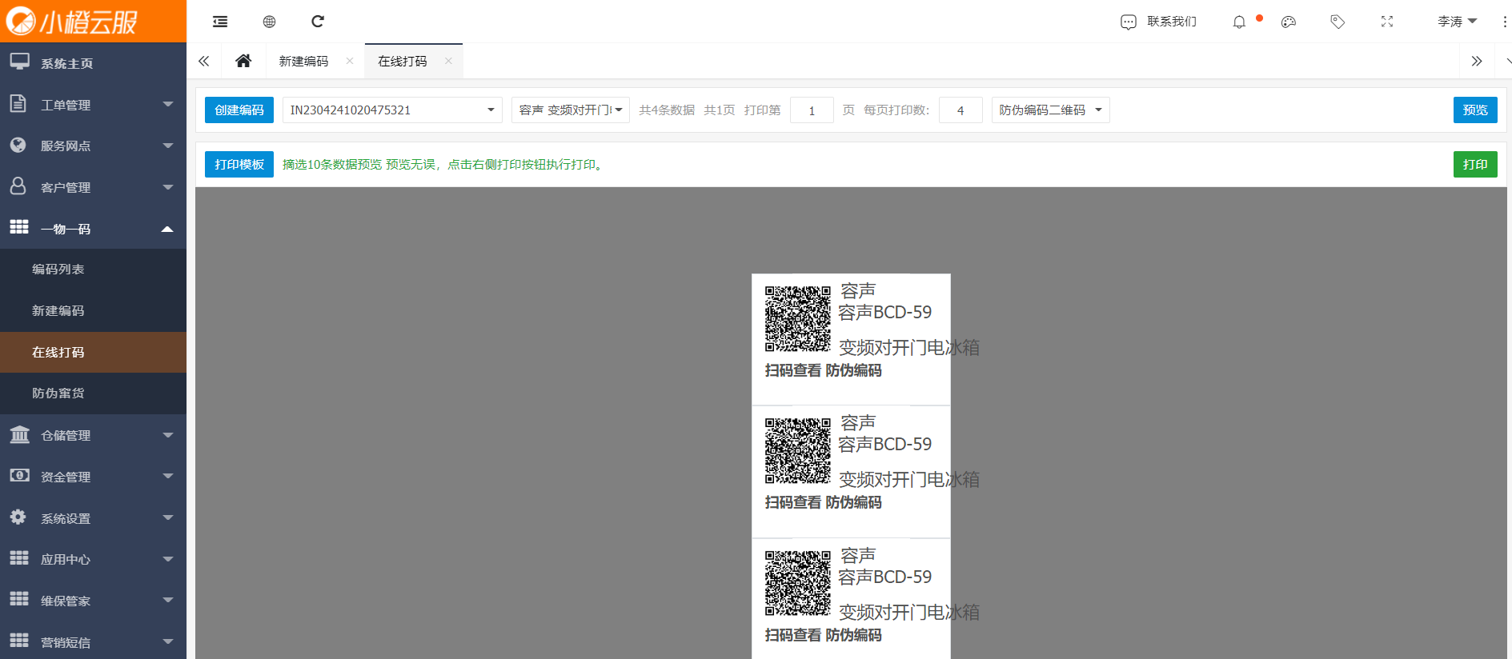Click the tag icon in header
Image resolution: width=1512 pixels, height=659 pixels.
click(1338, 22)
